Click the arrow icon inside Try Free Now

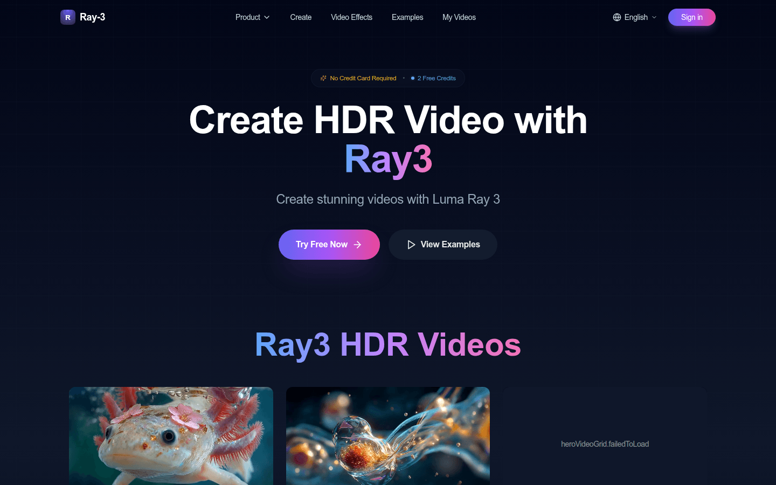coord(358,244)
